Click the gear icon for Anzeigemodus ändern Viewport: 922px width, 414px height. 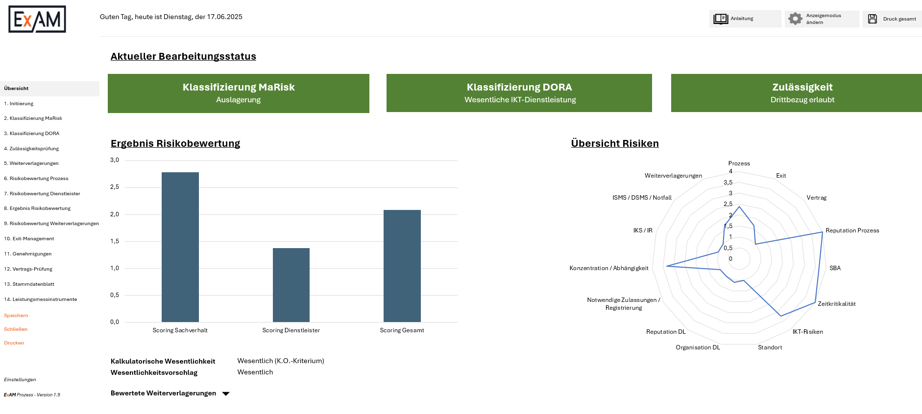(x=795, y=19)
